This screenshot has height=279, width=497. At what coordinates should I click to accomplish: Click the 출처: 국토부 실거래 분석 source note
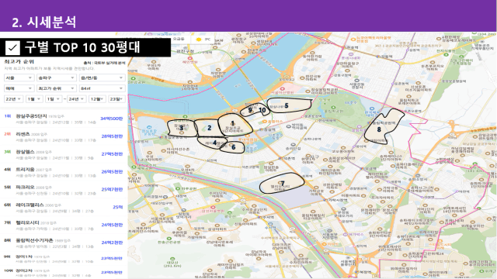click(x=104, y=63)
